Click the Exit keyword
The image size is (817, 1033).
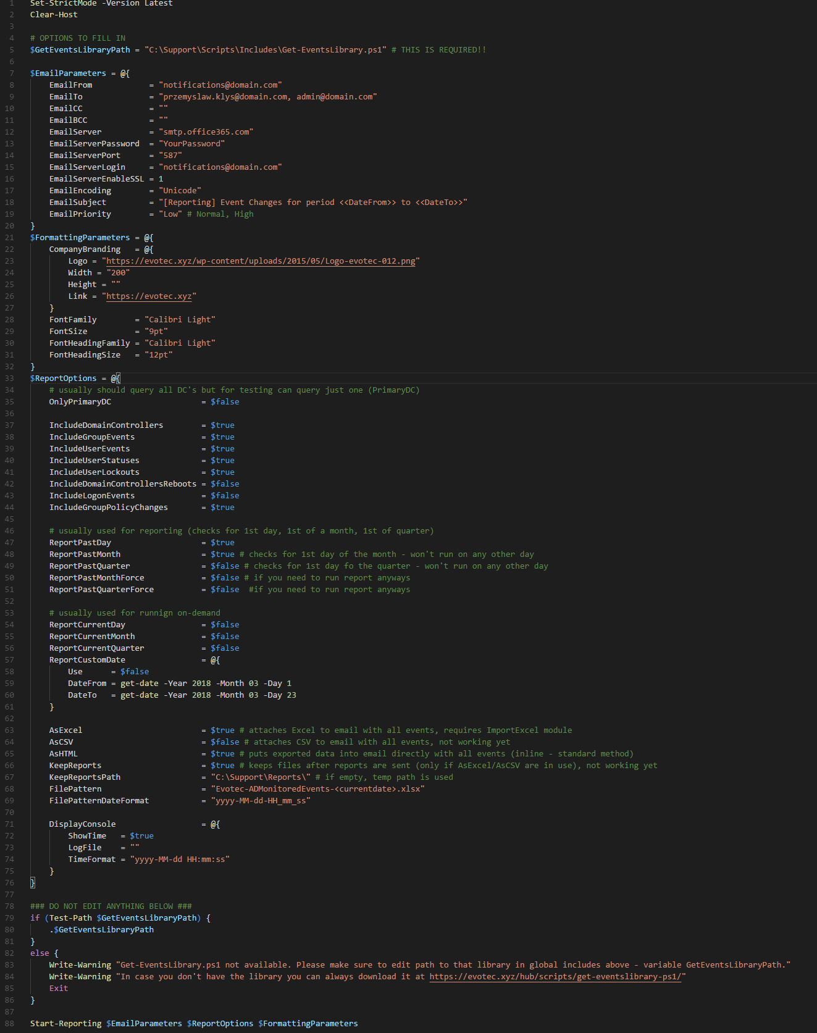coord(59,989)
